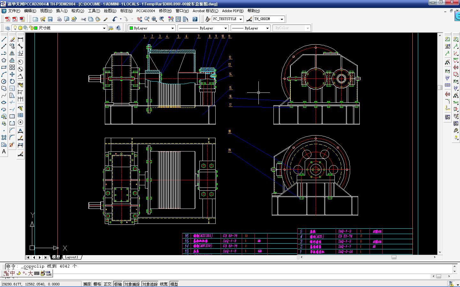
Task: Toggle 捕捉 snap mode in status bar
Action: [87, 284]
